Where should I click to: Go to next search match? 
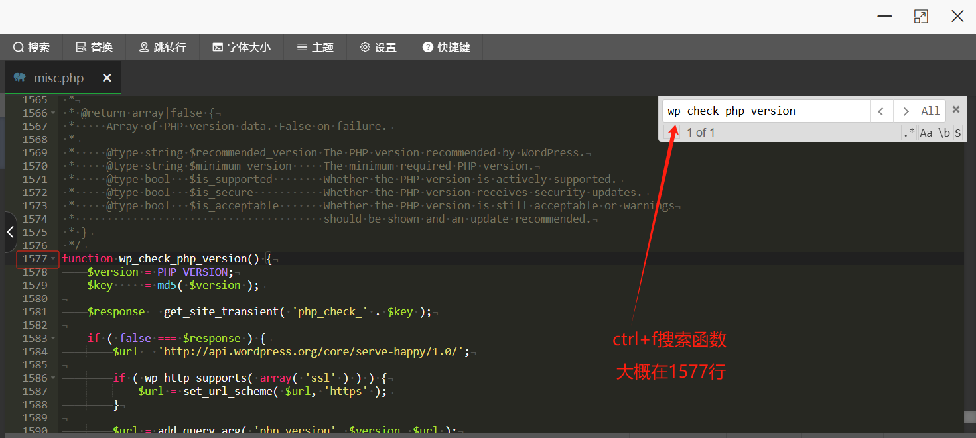[x=905, y=111]
